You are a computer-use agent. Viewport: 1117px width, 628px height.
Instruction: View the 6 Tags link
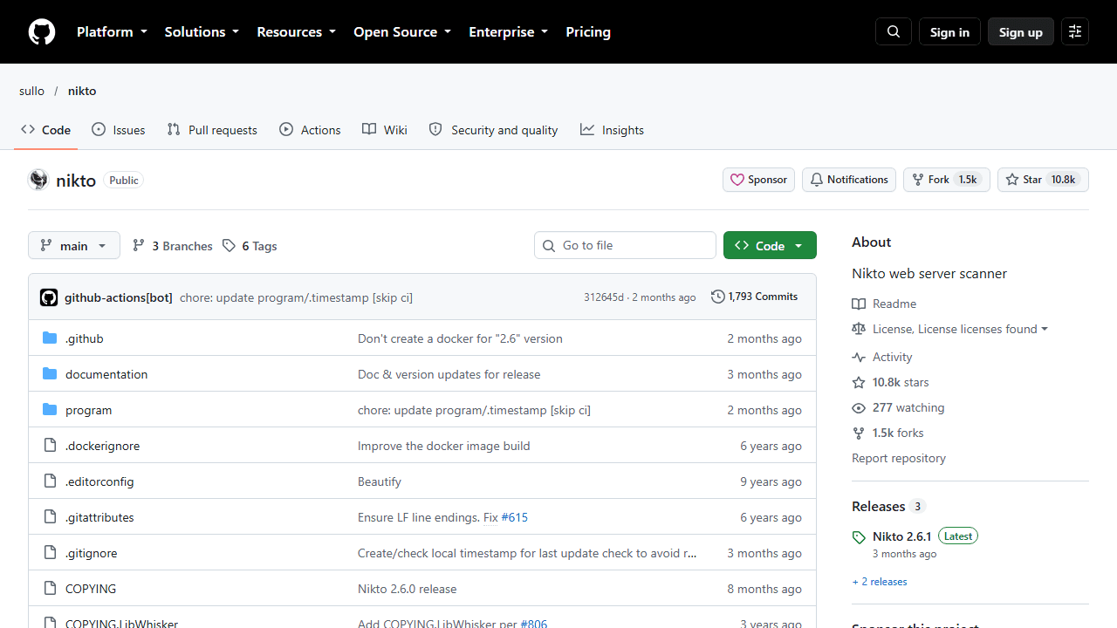pyautogui.click(x=250, y=246)
